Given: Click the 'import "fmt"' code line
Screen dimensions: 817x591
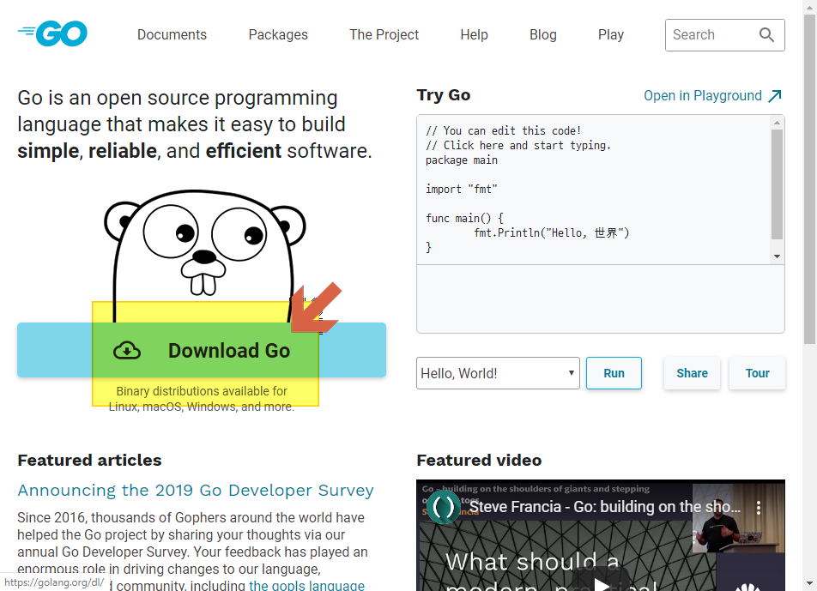Looking at the screenshot, I should [461, 189].
